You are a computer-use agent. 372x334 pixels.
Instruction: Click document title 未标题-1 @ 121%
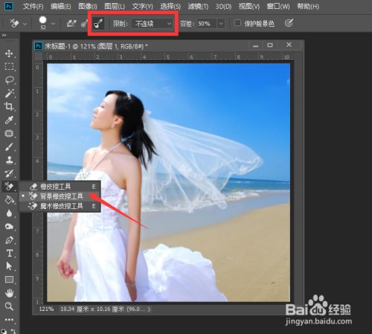tap(96, 46)
